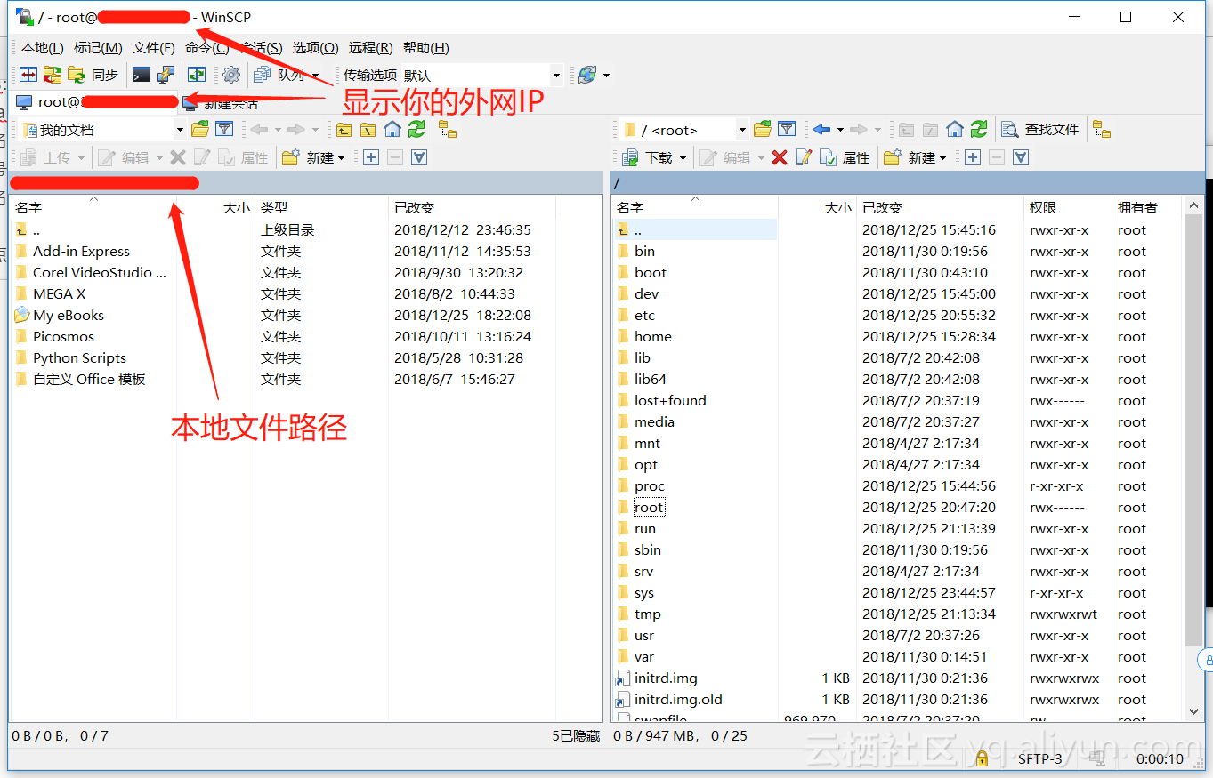Toggle remote directory tree icon
This screenshot has width=1213, height=778.
click(x=1102, y=130)
